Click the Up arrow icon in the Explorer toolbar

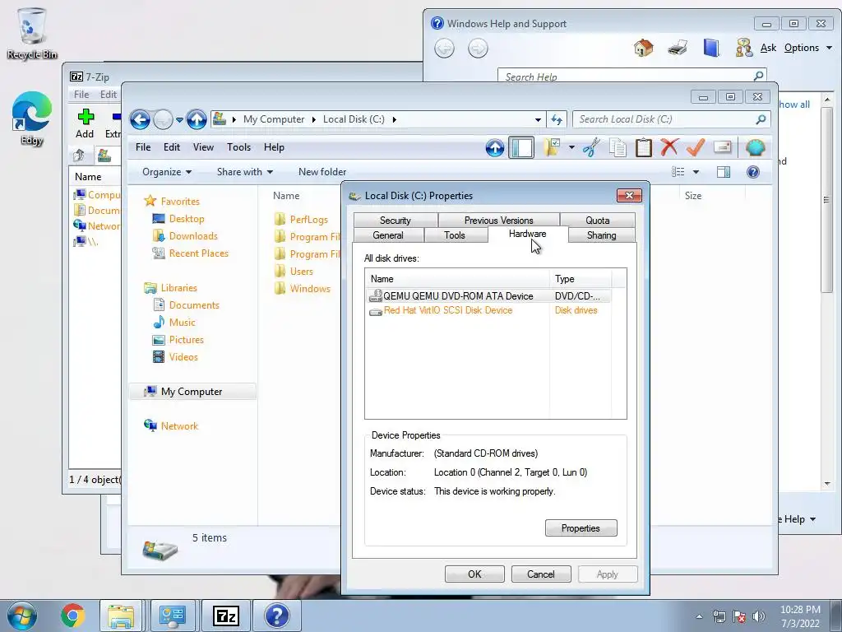[494, 147]
